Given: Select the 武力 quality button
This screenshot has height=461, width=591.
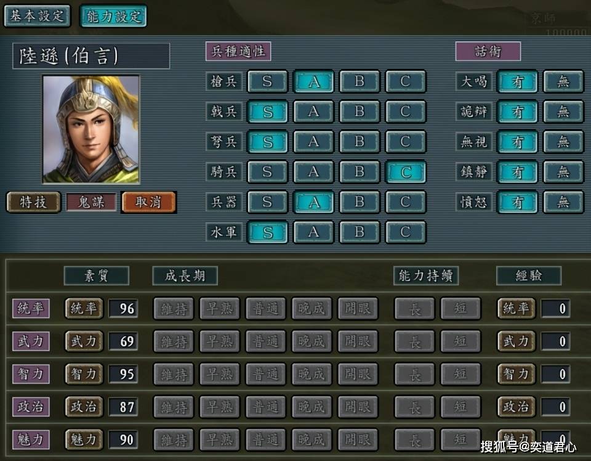Looking at the screenshot, I should click(x=84, y=341).
